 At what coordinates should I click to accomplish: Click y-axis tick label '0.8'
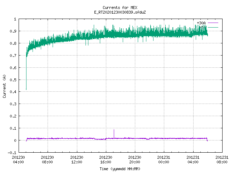point(13,43)
